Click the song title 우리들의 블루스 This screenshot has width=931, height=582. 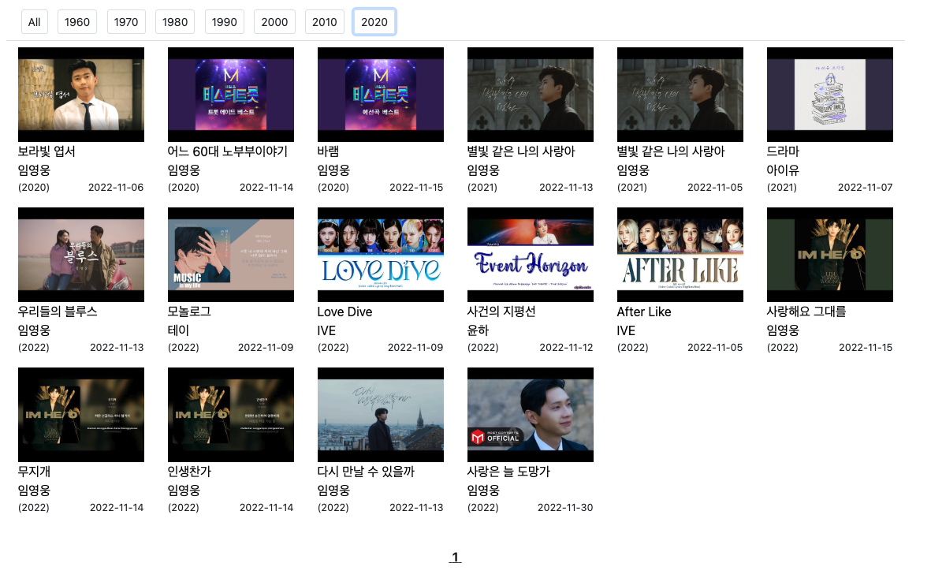click(x=58, y=312)
